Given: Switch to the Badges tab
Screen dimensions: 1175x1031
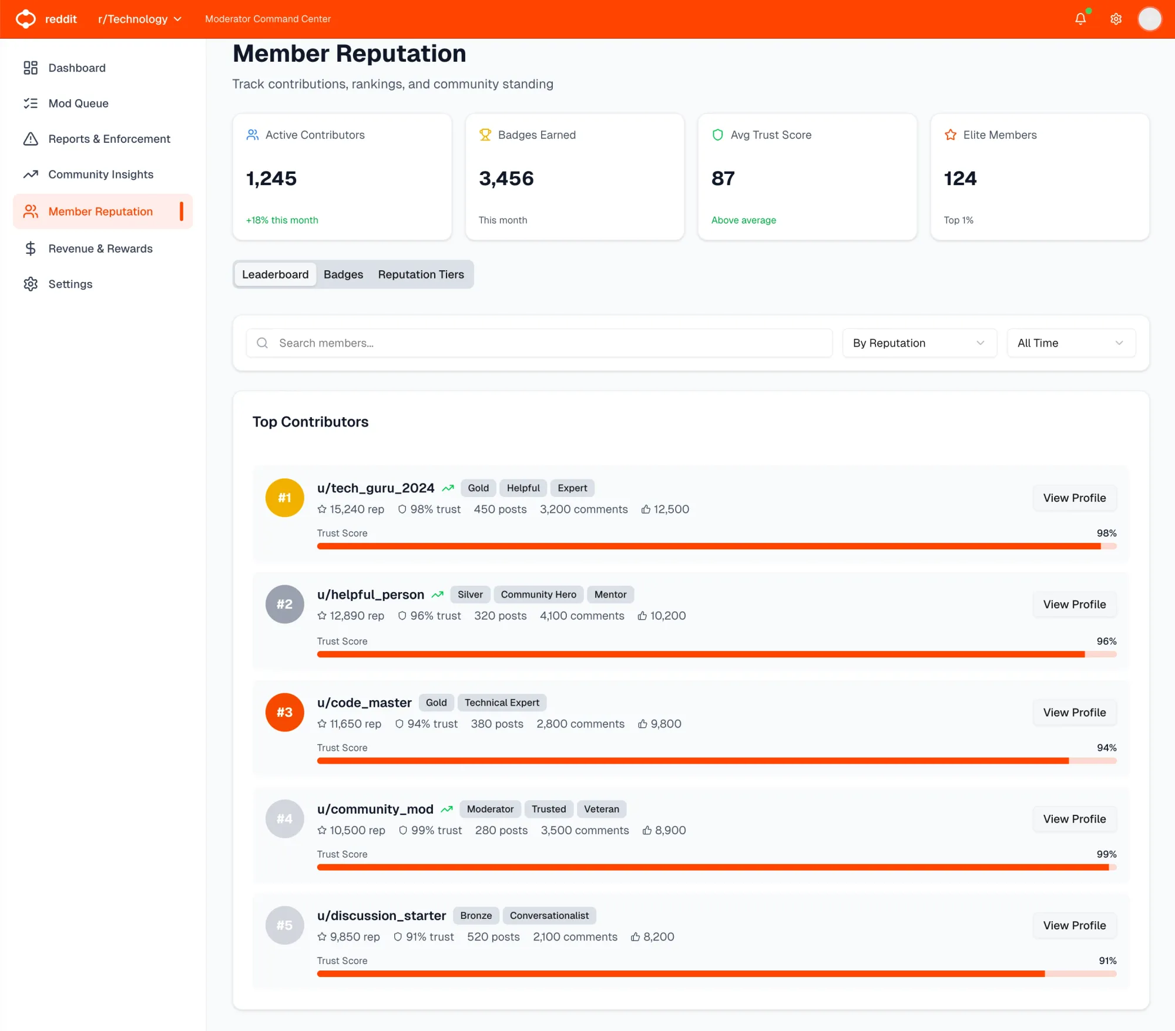Looking at the screenshot, I should point(343,274).
